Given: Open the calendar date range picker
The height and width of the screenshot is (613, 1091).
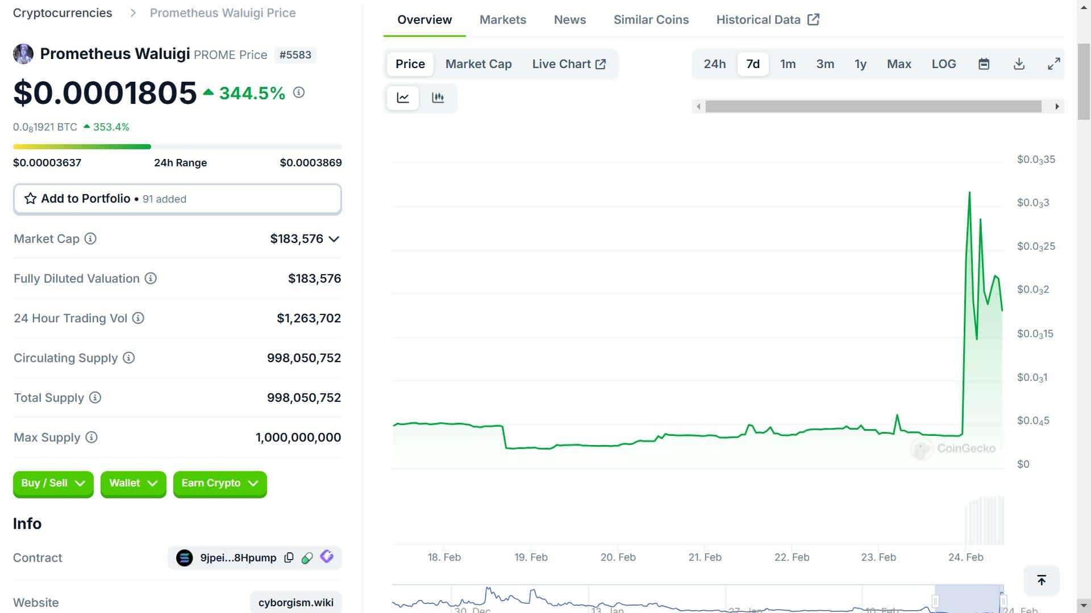Looking at the screenshot, I should coord(984,64).
